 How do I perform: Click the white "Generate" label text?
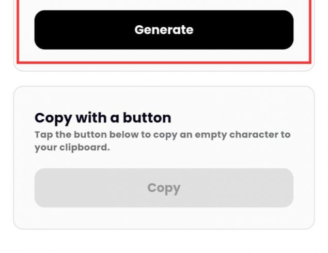pos(164,30)
